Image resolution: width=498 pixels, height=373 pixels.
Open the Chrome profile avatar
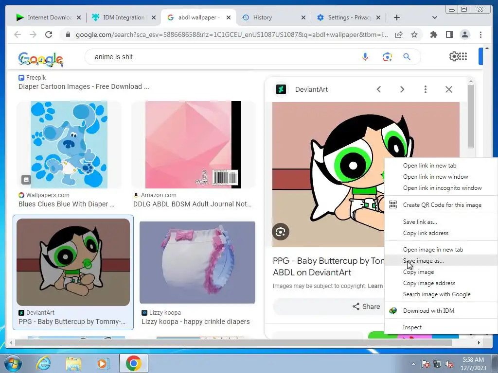[x=464, y=34]
